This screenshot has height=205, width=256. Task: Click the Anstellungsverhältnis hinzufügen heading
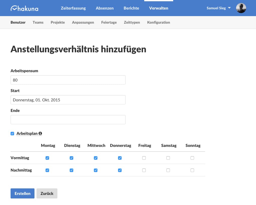(x=78, y=49)
